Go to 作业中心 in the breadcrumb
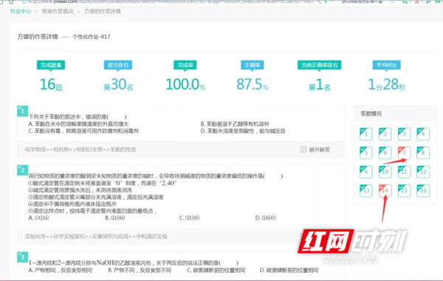Screen dimensions: 443x281 click(x=21, y=12)
